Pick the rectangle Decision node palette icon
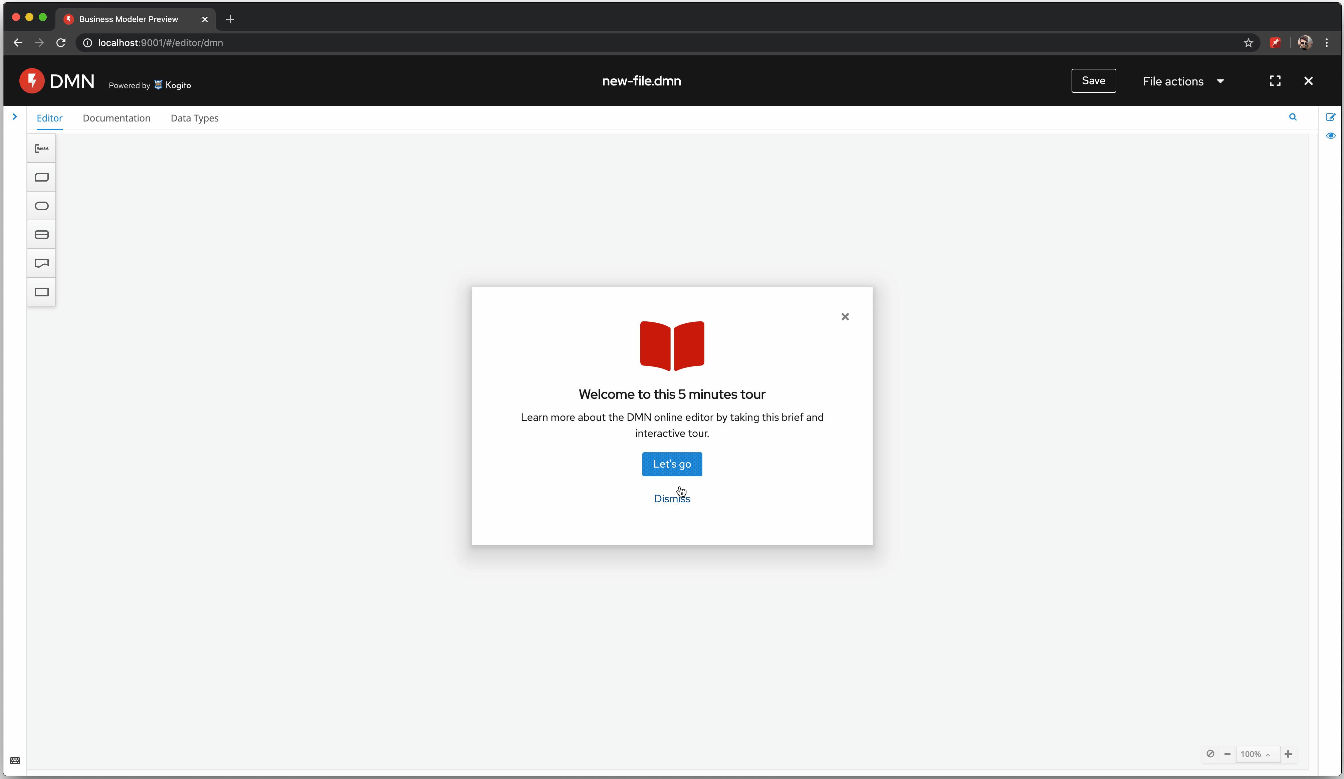Screen dimensions: 1344x779 point(42,292)
